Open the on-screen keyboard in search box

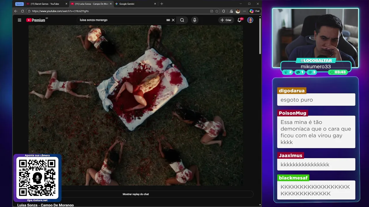click(168, 20)
